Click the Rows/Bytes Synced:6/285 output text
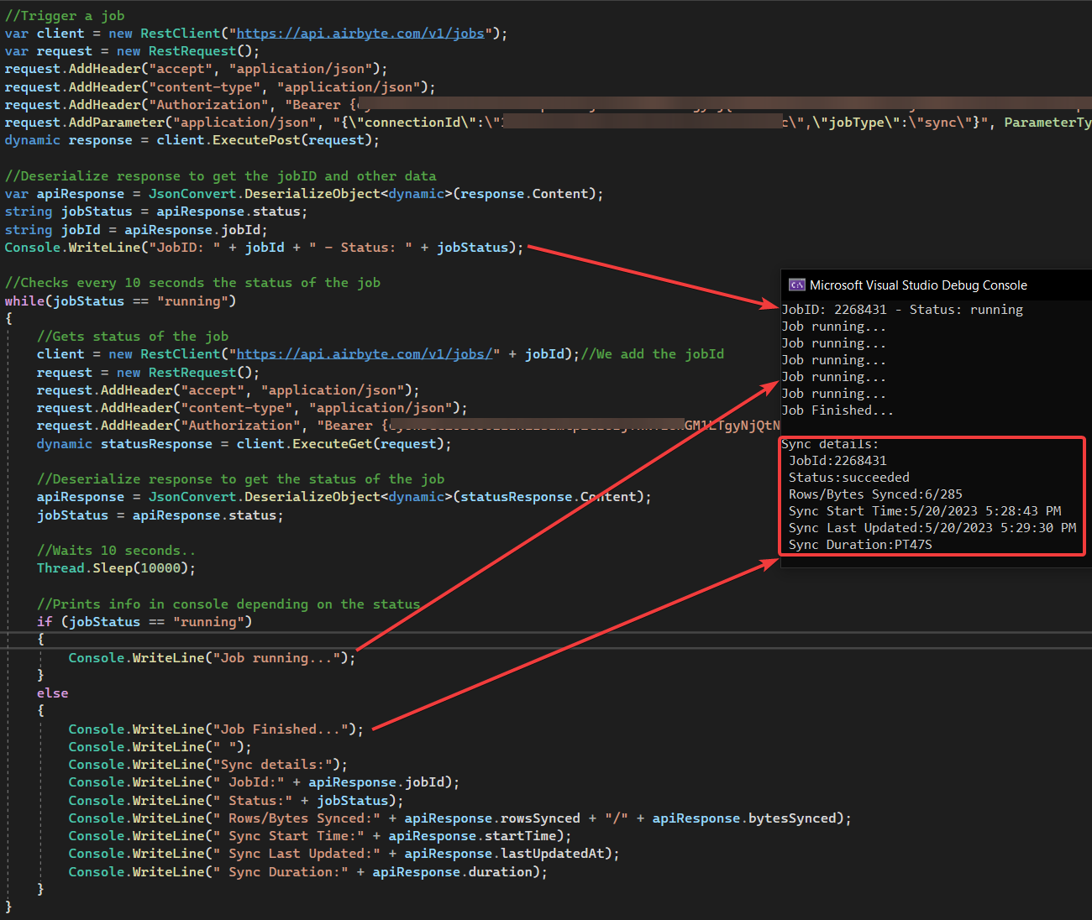 (875, 494)
